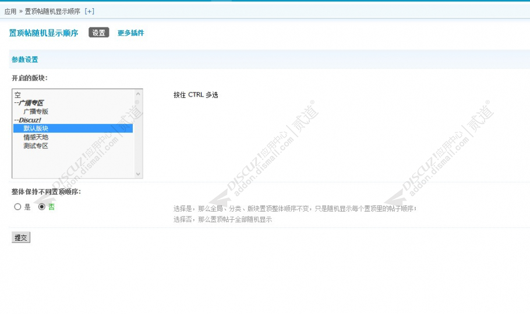Select the --Discuz! group in the list
Viewport: 530px width, 314px height.
(x=73, y=120)
